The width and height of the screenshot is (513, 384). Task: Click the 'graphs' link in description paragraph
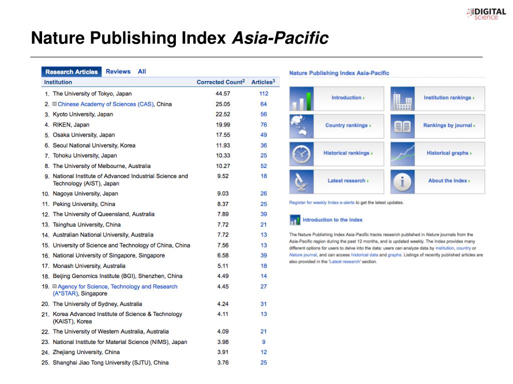click(x=395, y=255)
